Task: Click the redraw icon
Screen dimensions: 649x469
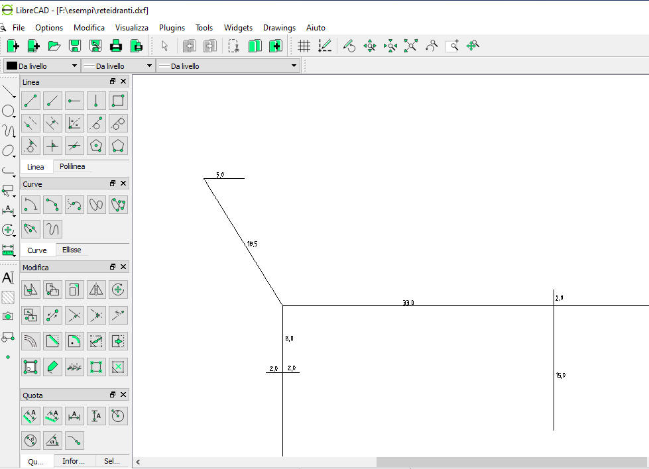Action: 349,46
